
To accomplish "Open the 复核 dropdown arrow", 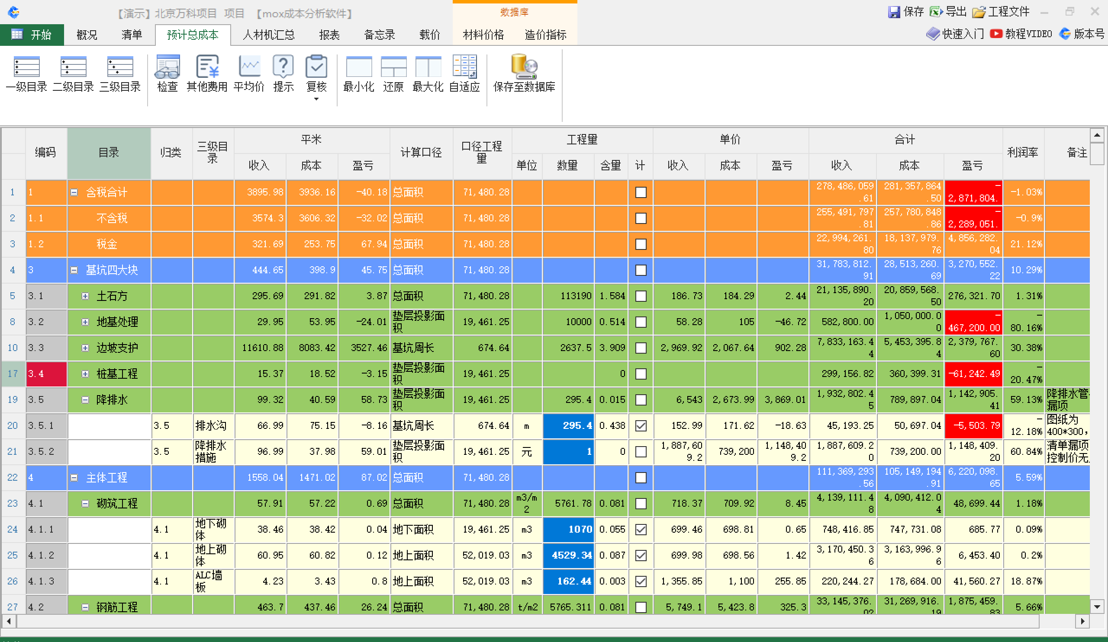I will click(x=316, y=99).
